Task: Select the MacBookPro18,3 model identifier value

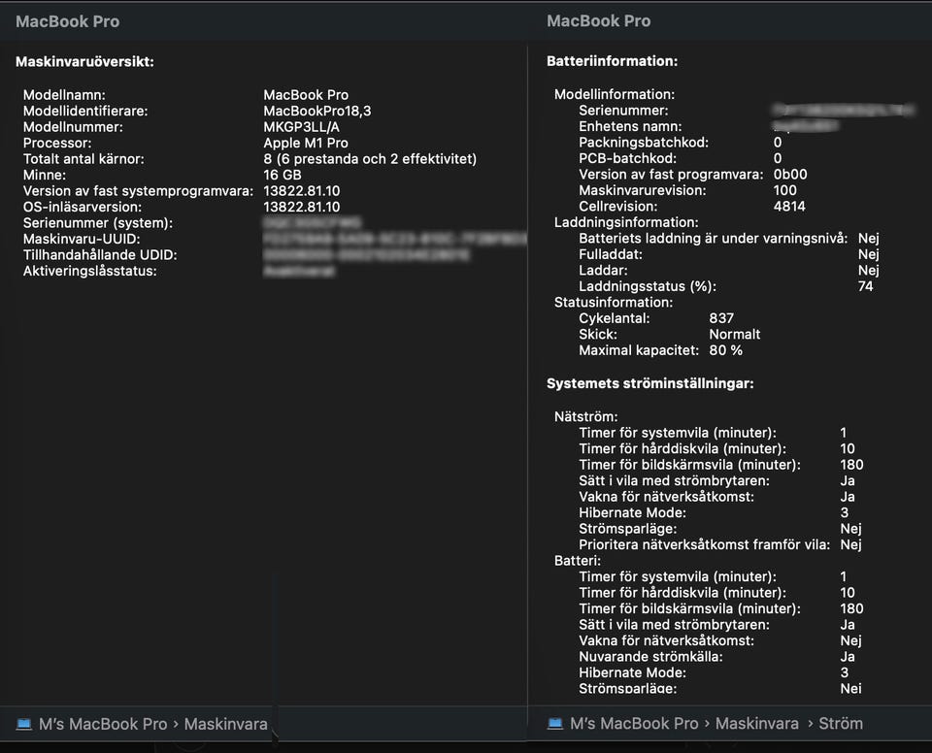Action: tap(316, 112)
